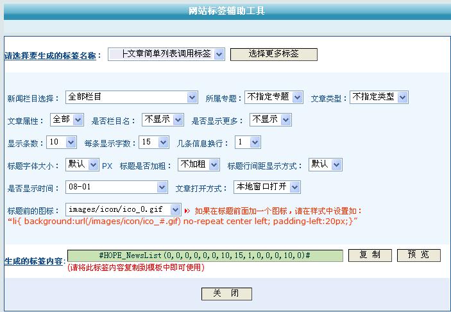
Task: Open the 文章类型 dropdown
Action: tap(379, 98)
